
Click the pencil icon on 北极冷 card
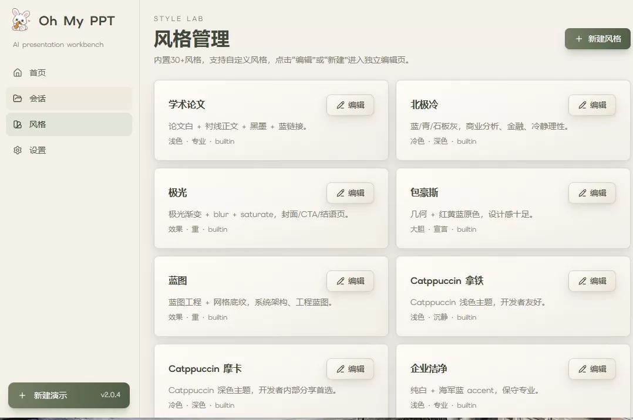582,105
